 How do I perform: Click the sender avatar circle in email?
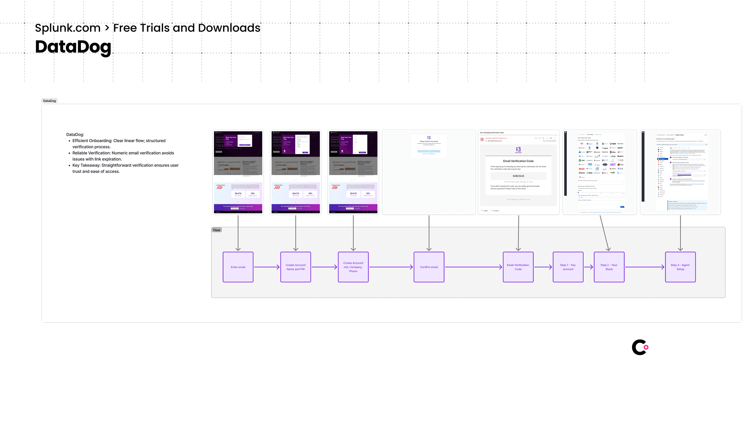[x=482, y=140]
